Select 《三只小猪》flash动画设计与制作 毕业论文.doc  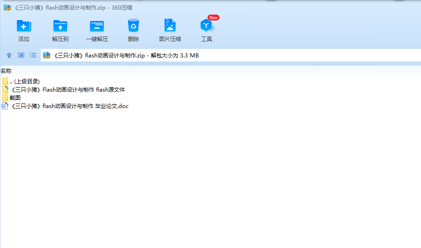point(69,106)
